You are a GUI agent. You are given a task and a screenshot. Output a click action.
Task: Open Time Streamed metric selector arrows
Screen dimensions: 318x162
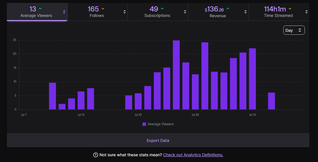307,12
